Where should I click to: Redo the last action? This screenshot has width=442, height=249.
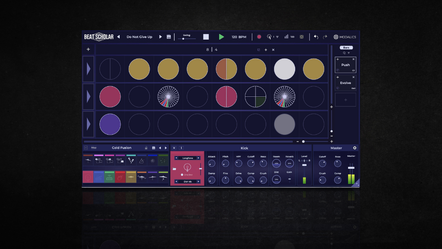[325, 37]
